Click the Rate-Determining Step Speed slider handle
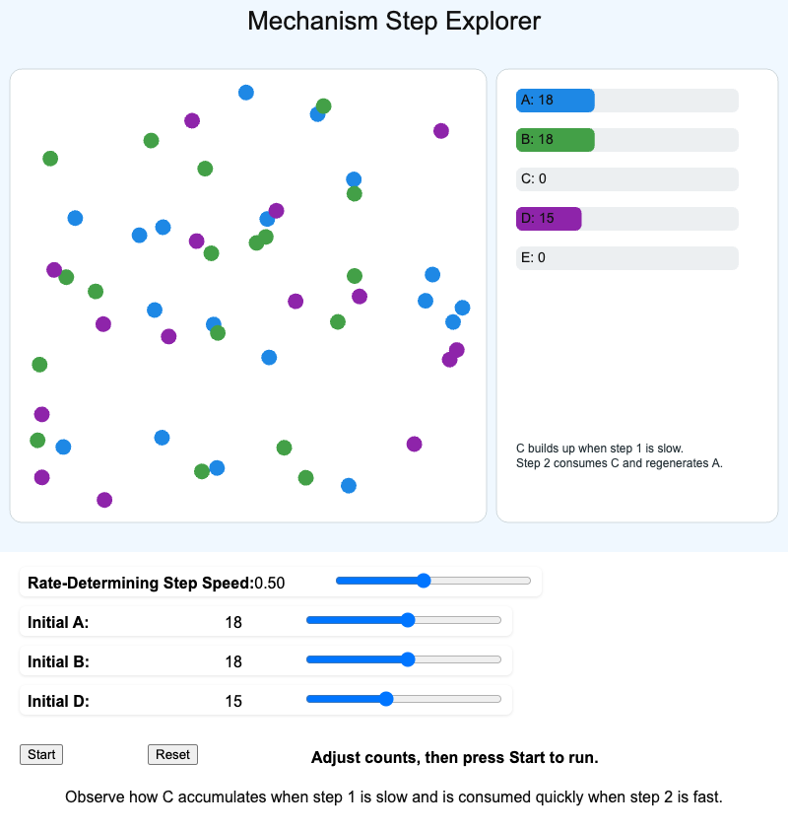This screenshot has width=788, height=830. click(424, 581)
